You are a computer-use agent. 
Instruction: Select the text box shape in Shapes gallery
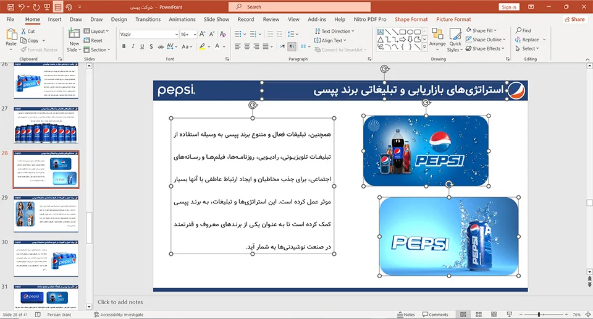click(x=381, y=32)
